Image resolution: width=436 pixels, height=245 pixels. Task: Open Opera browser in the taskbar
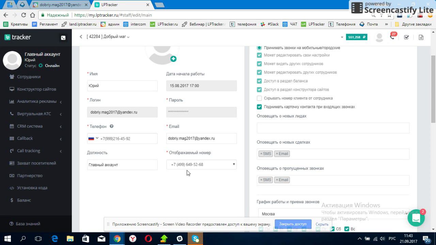click(148, 239)
